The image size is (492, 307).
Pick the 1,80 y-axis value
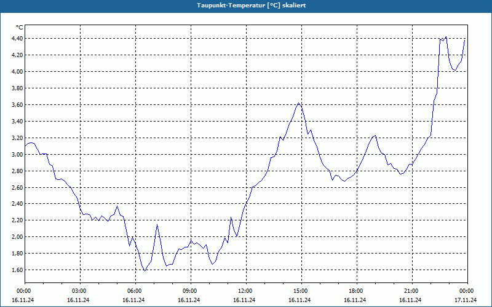point(17,254)
